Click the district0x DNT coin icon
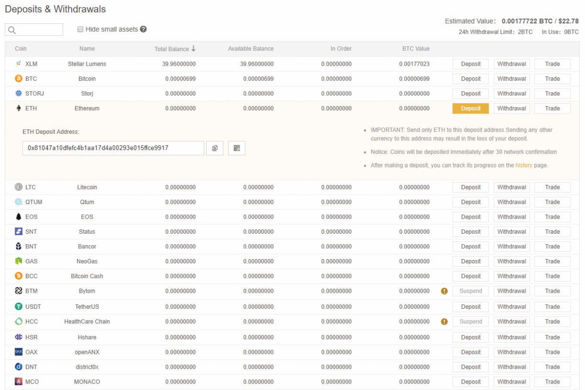The image size is (585, 390). click(x=19, y=367)
